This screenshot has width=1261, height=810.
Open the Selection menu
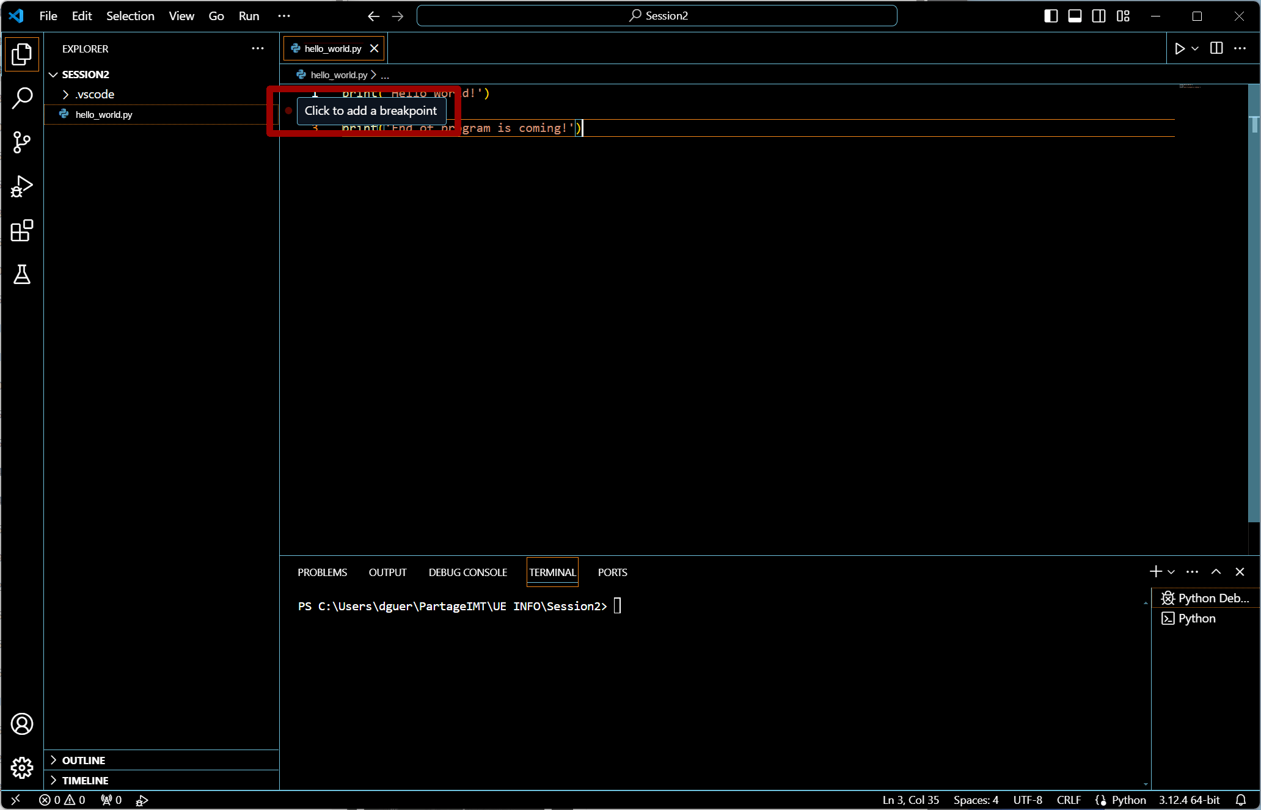point(130,16)
